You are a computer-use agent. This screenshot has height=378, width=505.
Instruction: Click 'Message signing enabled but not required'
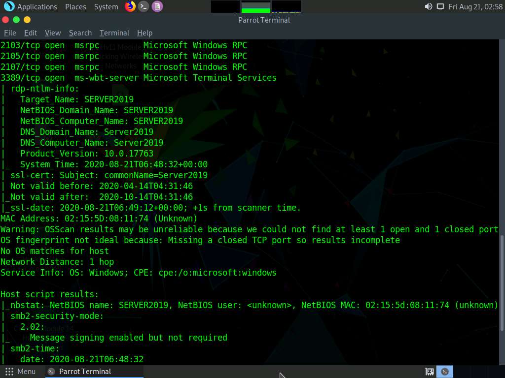[x=129, y=338]
